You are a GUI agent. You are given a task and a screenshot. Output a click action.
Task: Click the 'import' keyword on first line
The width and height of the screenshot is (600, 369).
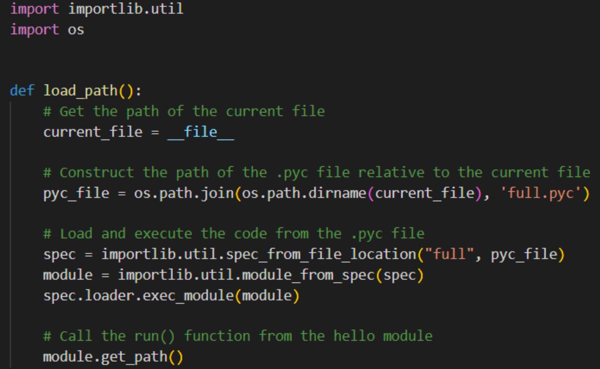click(34, 9)
